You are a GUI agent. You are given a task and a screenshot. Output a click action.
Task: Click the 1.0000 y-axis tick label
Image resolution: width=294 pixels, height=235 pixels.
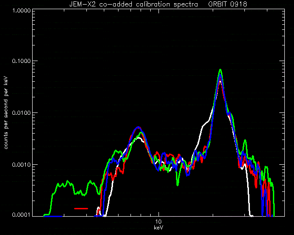coord(21,10)
